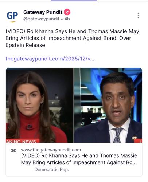Click the Democratic Rep. card description
Viewport: 148px width, 182px height.
(52, 170)
